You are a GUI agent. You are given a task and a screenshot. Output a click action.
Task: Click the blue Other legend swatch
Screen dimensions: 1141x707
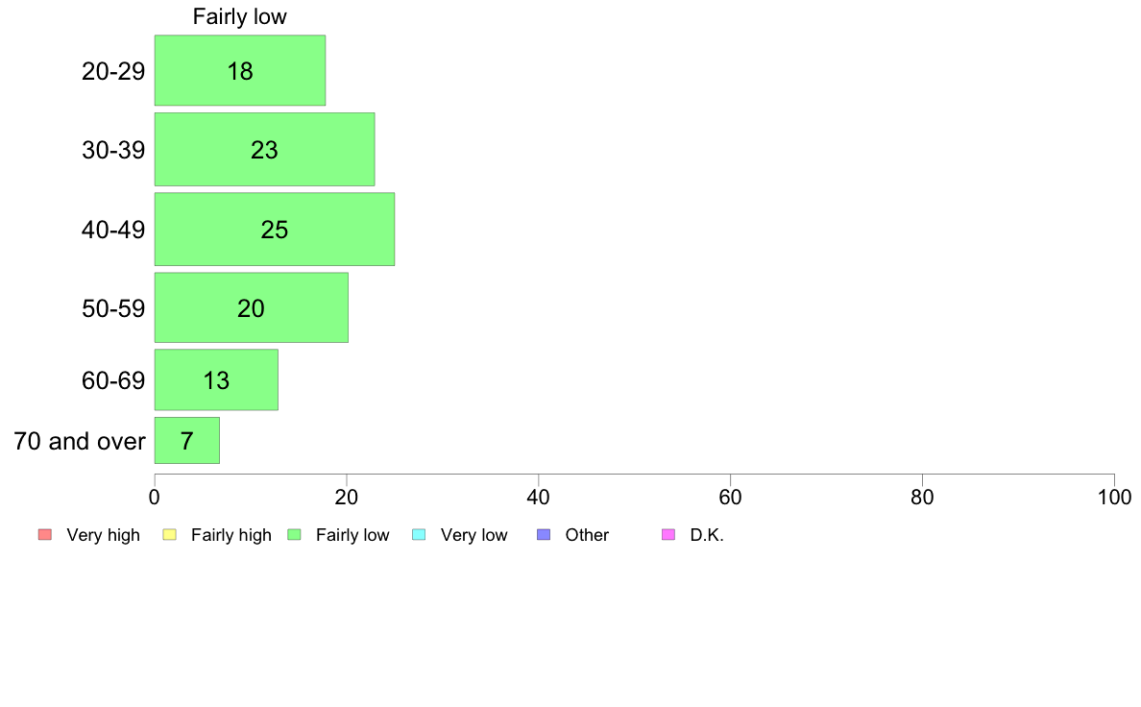tap(544, 534)
